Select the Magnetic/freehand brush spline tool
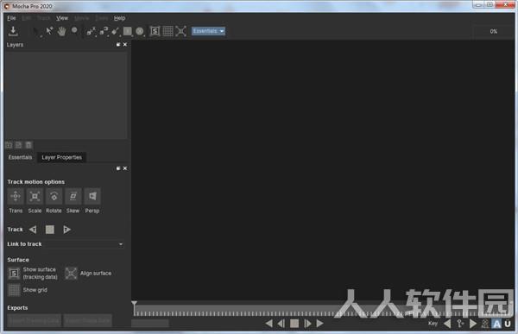 coord(116,31)
